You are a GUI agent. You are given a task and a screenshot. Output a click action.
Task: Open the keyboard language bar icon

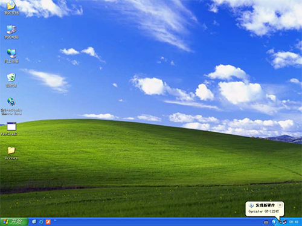pyautogui.click(x=266, y=222)
